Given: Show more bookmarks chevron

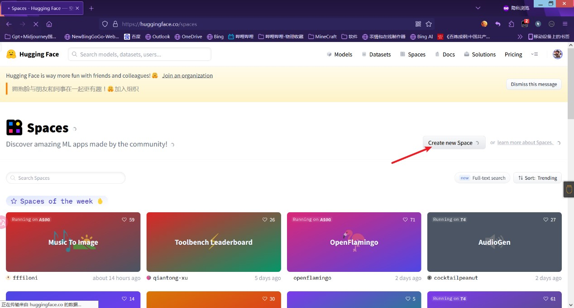Looking at the screenshot, I should pos(520,37).
